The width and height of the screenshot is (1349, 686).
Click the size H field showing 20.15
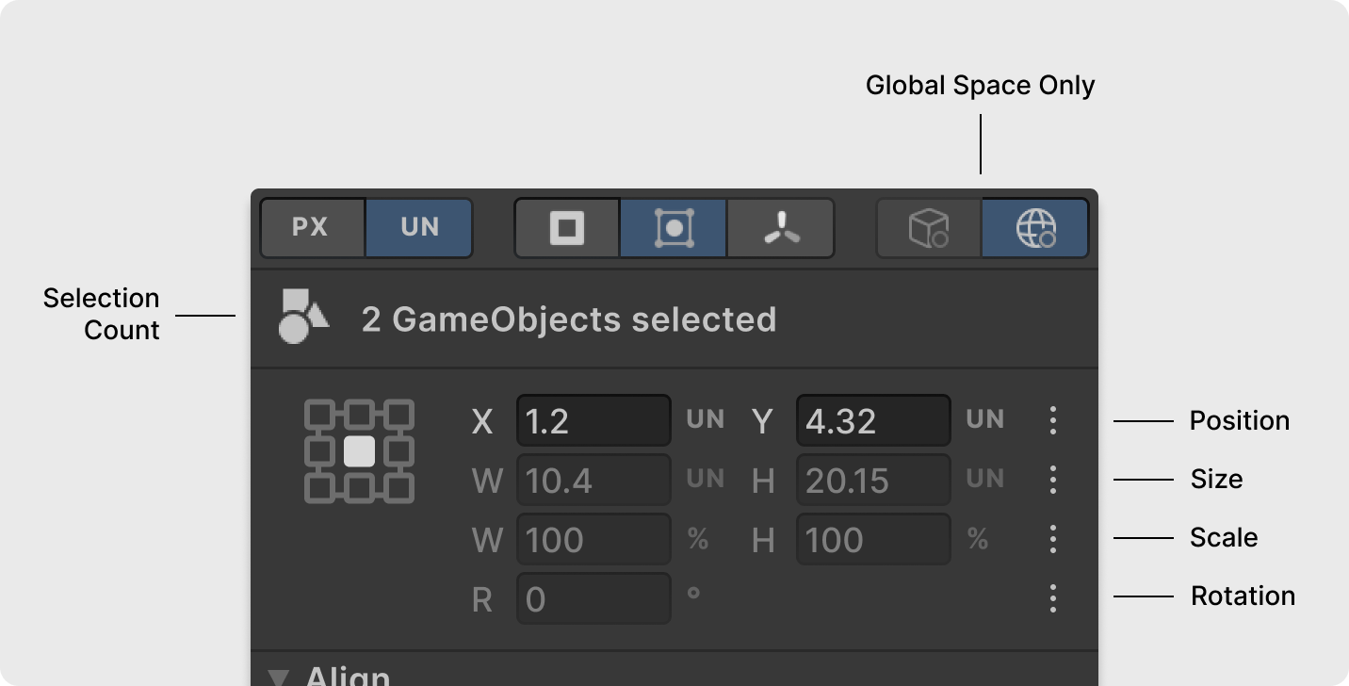pyautogui.click(x=873, y=481)
